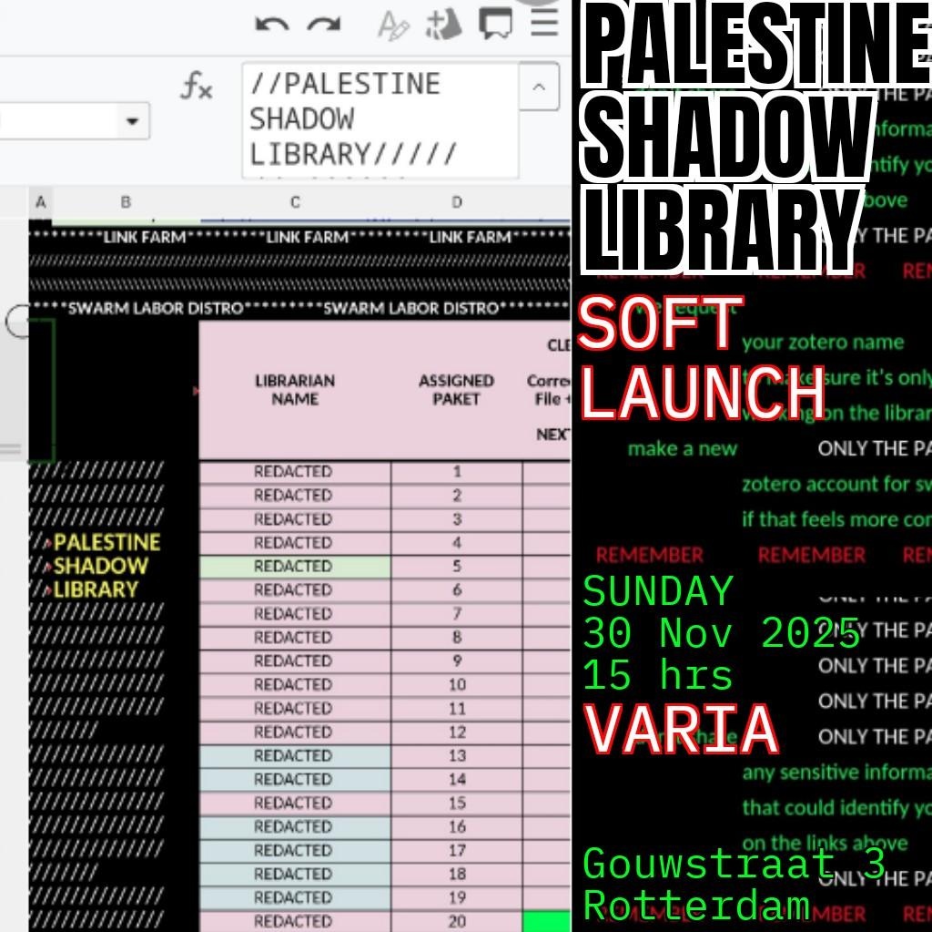The height and width of the screenshot is (932, 932).
Task: Select column C header
Action: tap(295, 202)
